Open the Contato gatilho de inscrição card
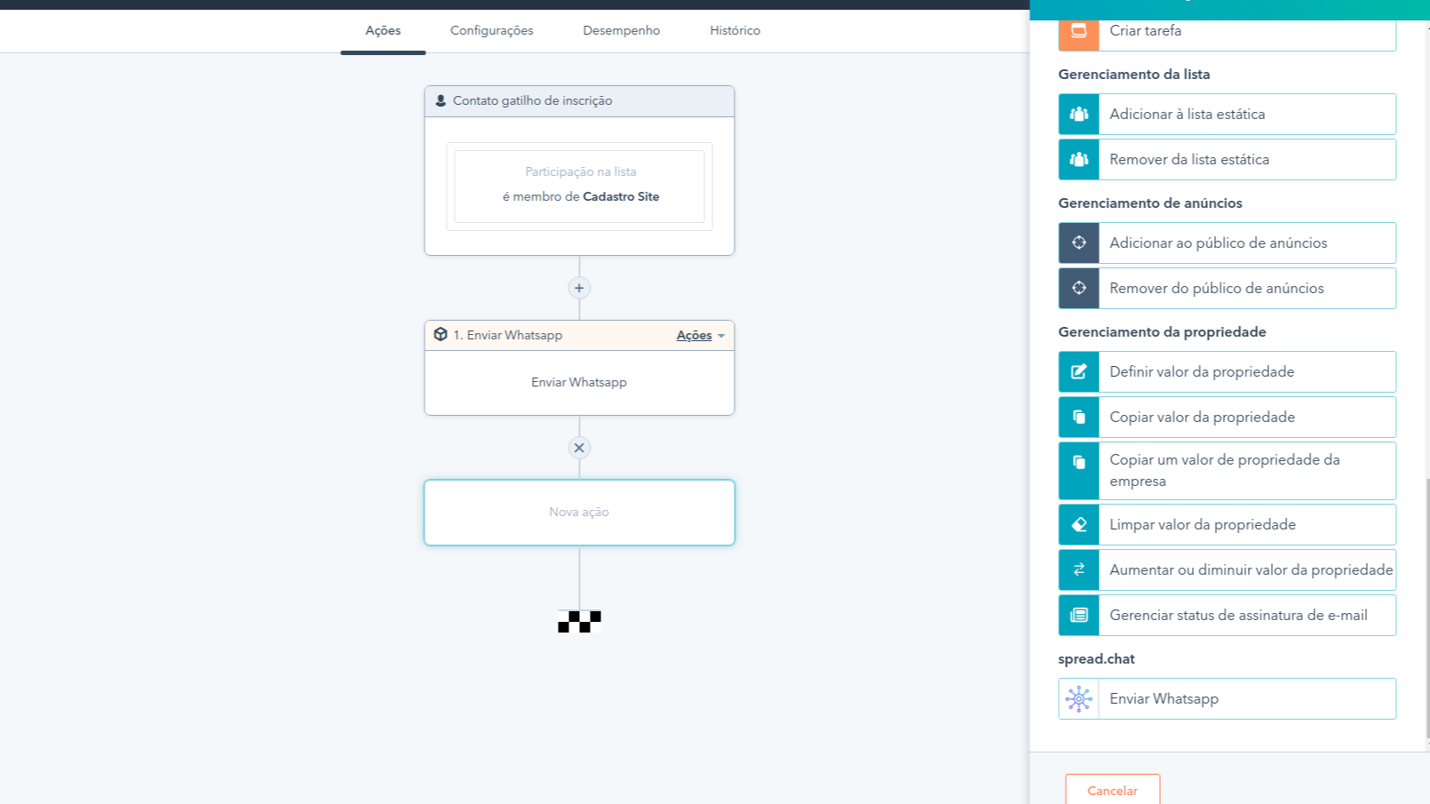Screen dimensions: 1430x804 579,171
